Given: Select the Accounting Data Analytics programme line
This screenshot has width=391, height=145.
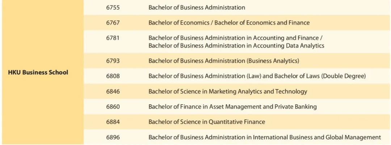Looking at the screenshot, I should pos(236,46).
